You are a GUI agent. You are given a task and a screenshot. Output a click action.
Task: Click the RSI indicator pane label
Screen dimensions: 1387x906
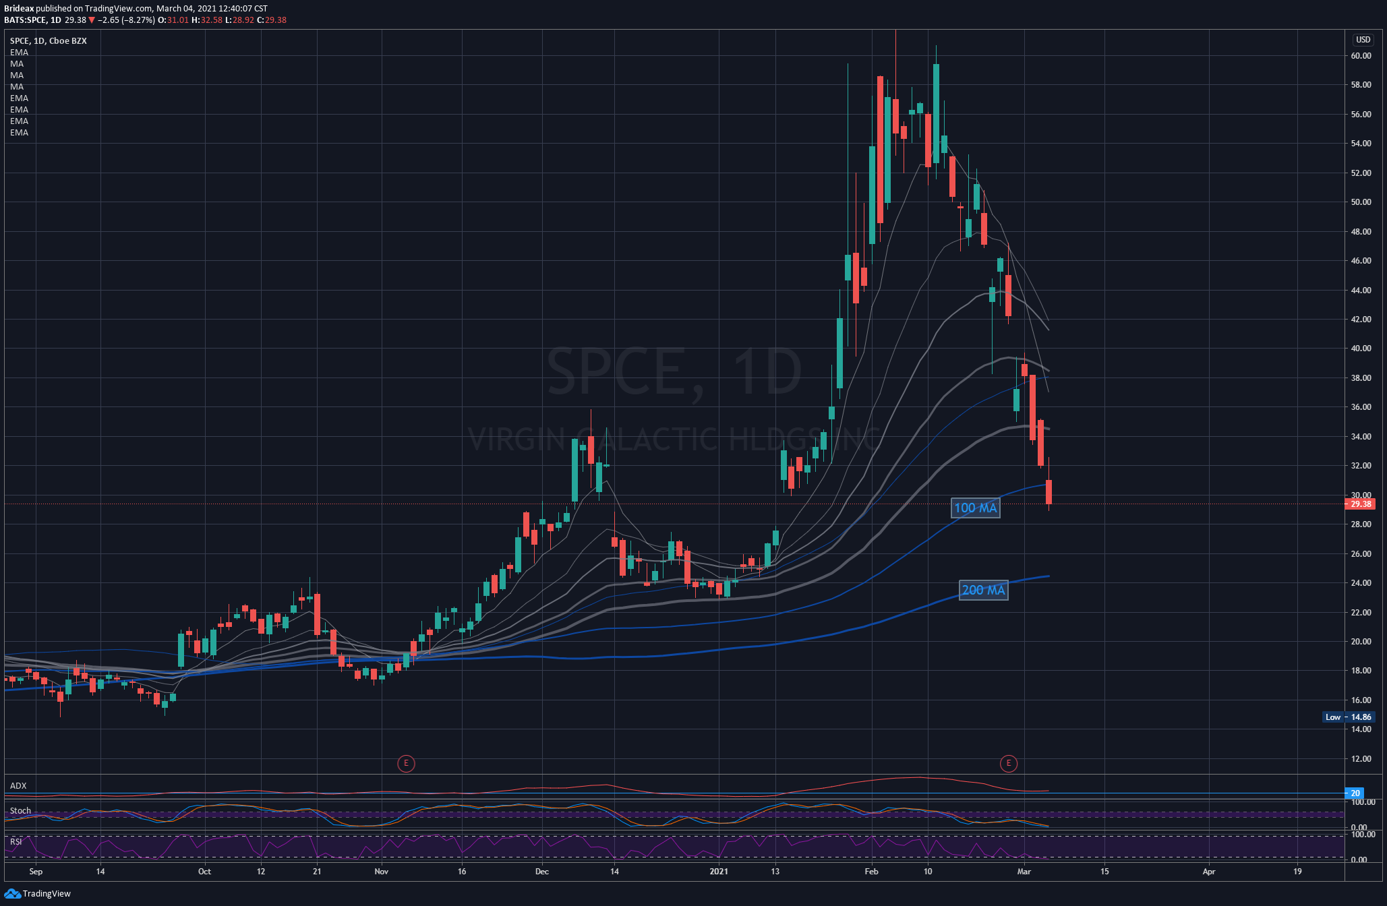point(16,842)
